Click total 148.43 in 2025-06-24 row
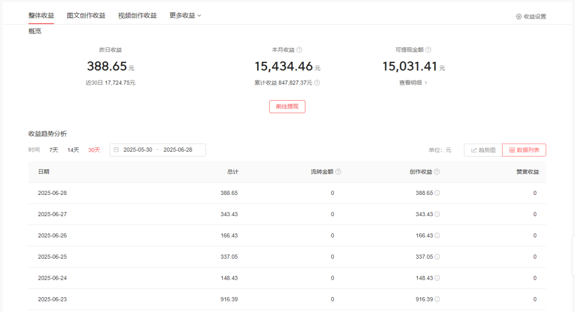This screenshot has height=312, width=575. (229, 278)
